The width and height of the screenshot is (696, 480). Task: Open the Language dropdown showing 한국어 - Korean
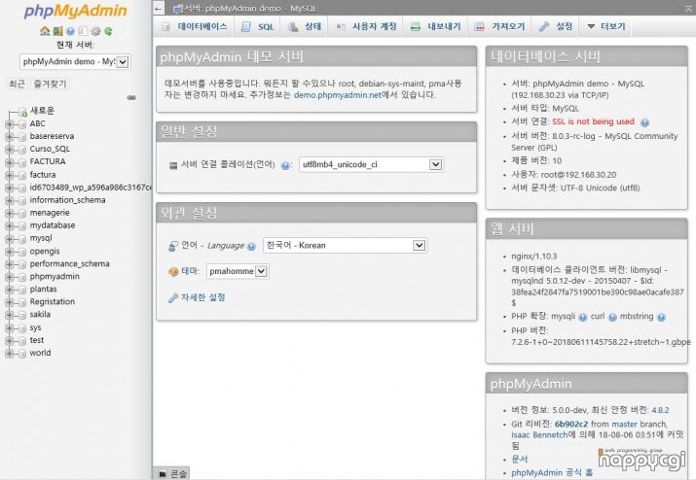click(x=346, y=246)
